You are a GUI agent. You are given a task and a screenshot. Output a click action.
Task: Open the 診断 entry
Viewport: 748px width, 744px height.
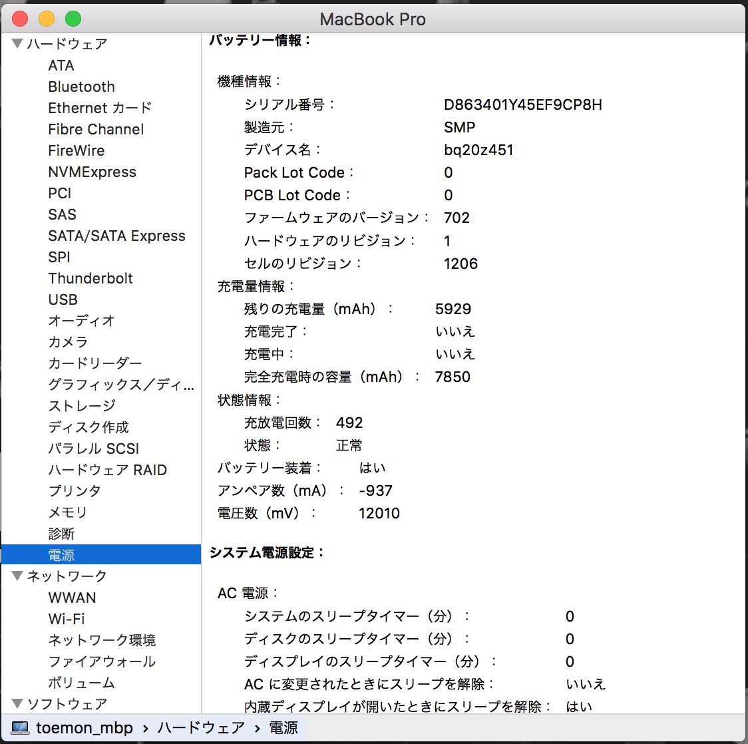(61, 534)
